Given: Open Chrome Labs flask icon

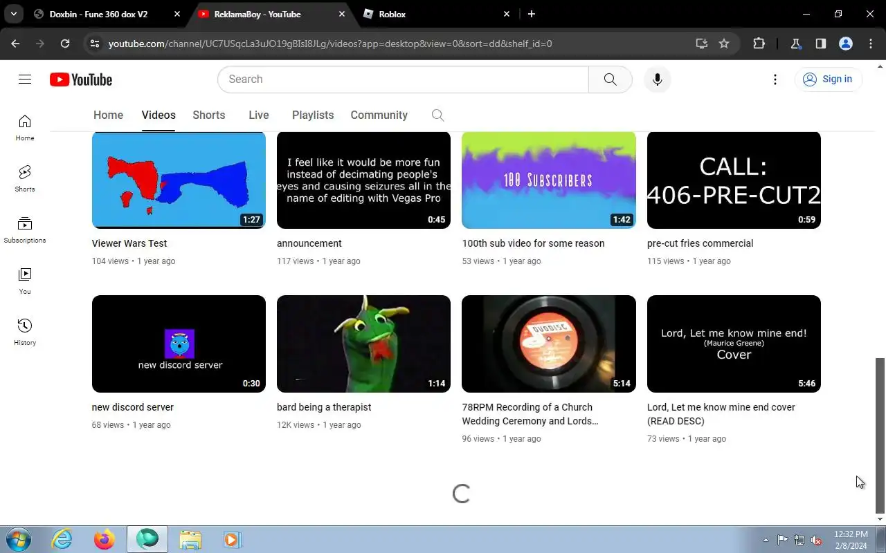Looking at the screenshot, I should pos(795,44).
